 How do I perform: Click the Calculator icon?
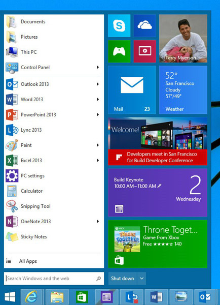pyautogui.click(x=12, y=191)
